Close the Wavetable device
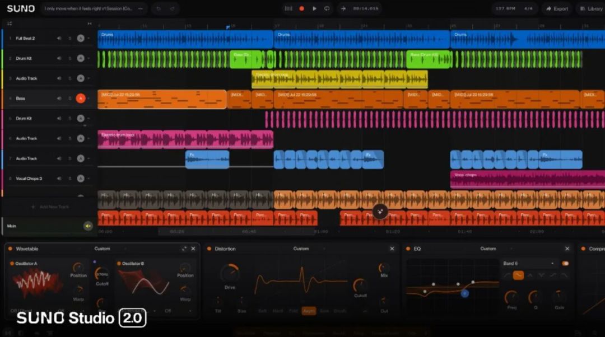The image size is (605, 337). pos(193,249)
